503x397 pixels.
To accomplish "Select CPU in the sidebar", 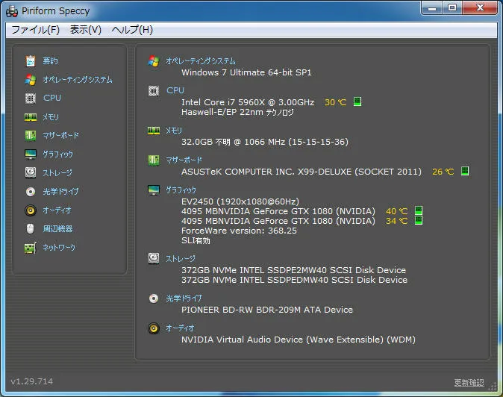I will [52, 98].
